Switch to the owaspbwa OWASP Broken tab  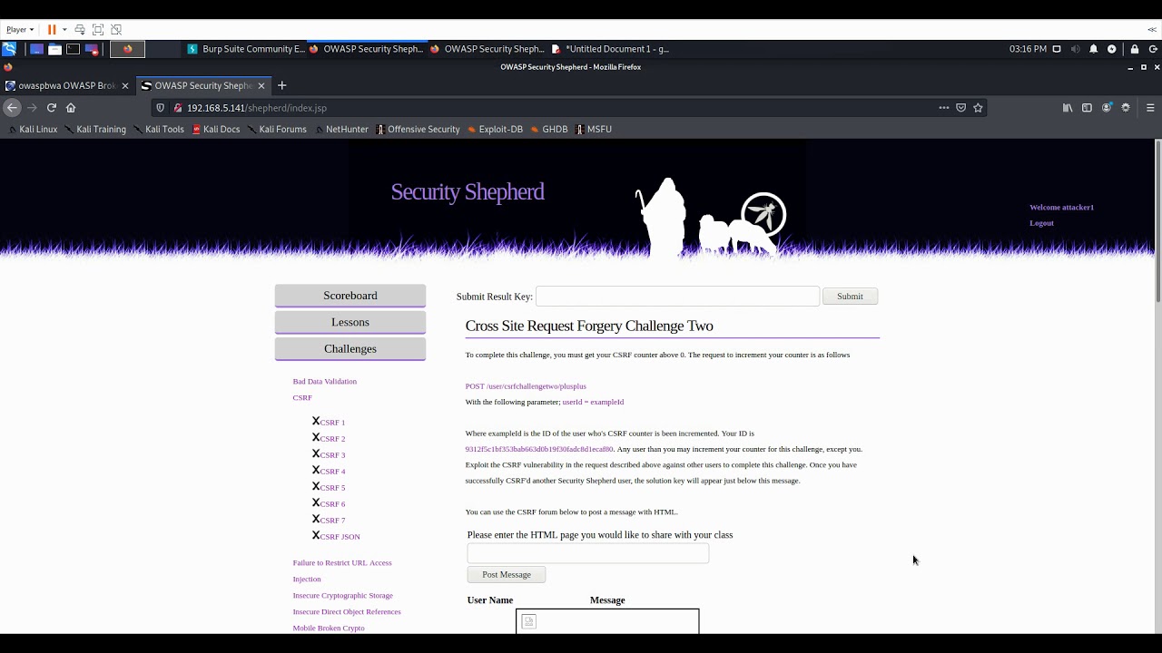click(x=67, y=85)
